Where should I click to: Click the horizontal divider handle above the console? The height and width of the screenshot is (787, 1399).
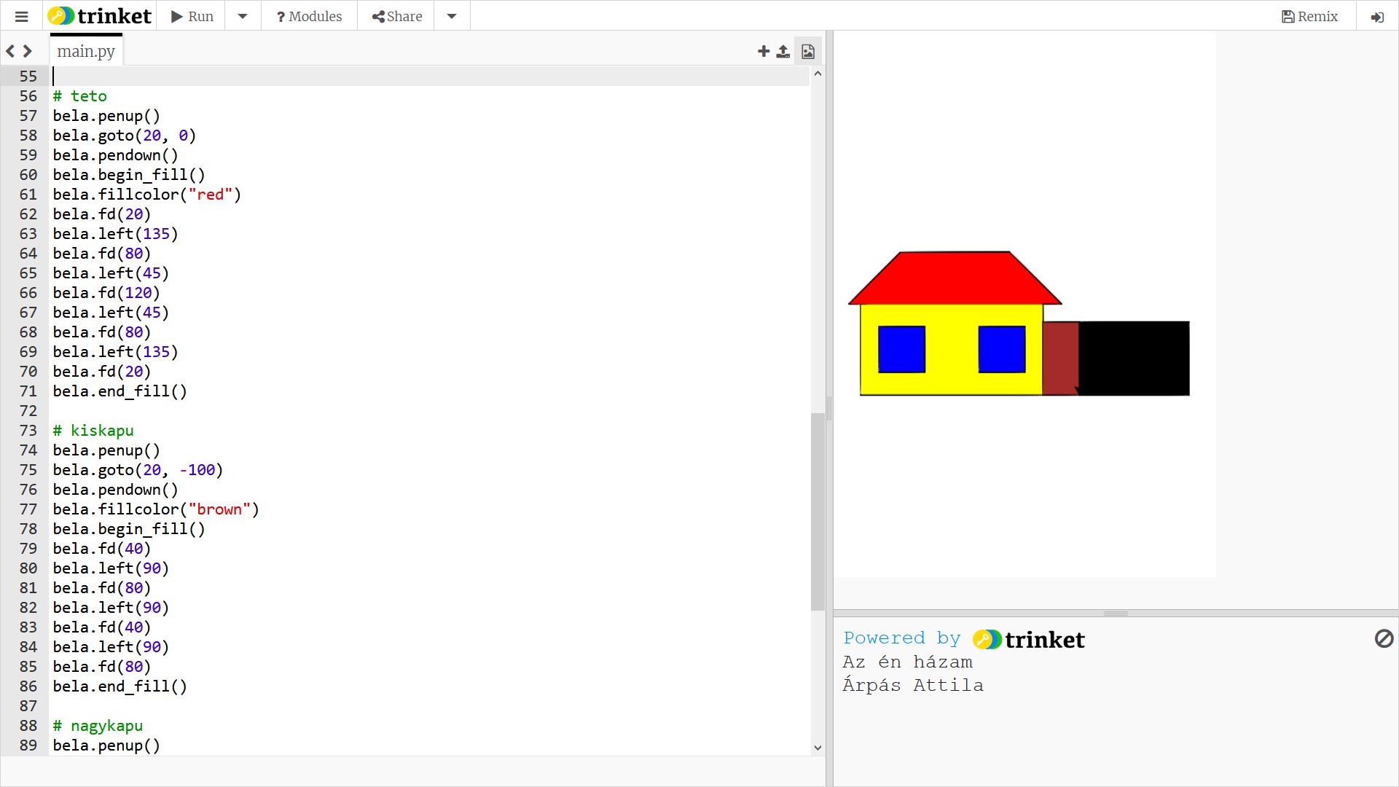coord(1115,614)
